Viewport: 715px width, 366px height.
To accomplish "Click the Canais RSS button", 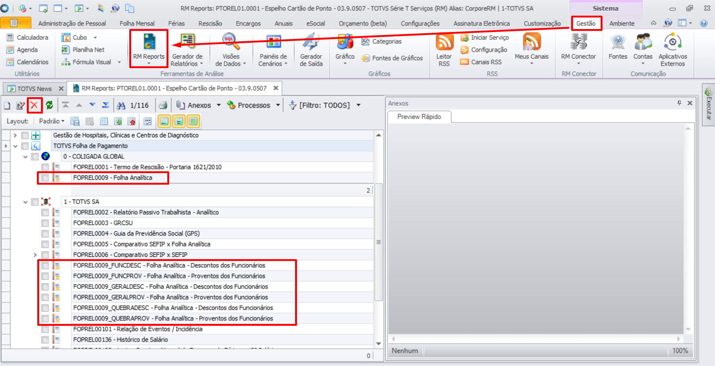I will [x=481, y=62].
